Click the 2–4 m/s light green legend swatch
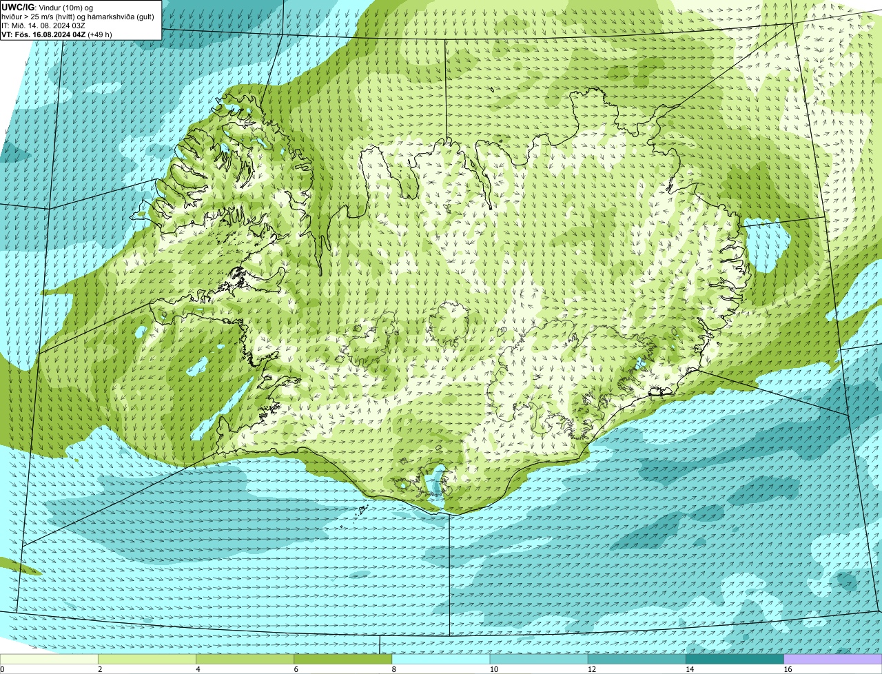The width and height of the screenshot is (882, 674). pyautogui.click(x=147, y=660)
